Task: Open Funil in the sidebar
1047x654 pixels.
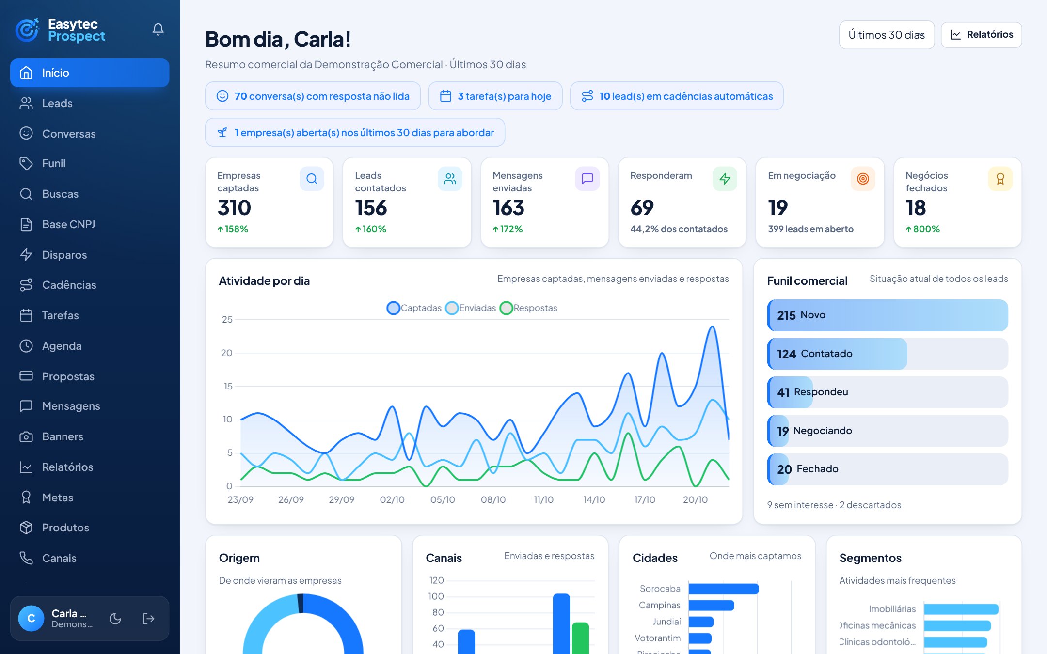Action: (x=90, y=164)
